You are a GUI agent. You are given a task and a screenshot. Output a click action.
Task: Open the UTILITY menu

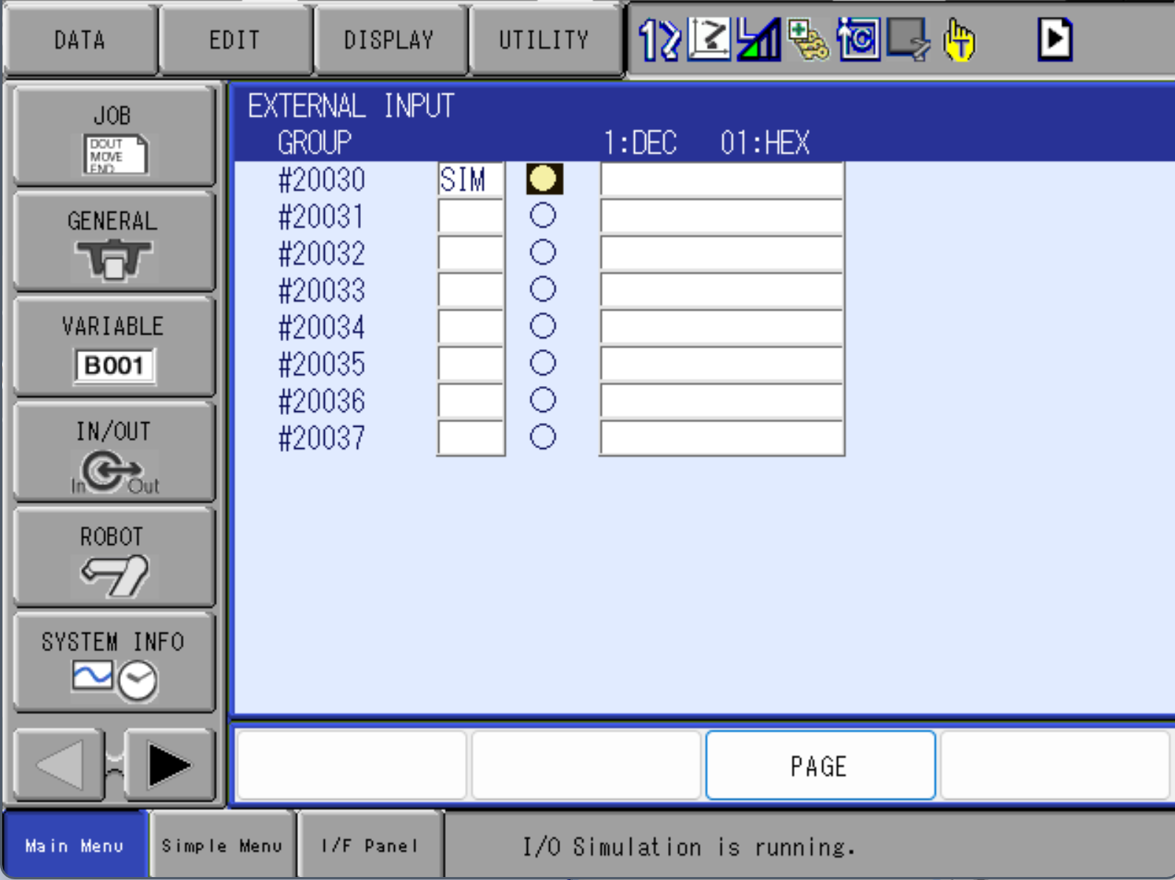pyautogui.click(x=545, y=39)
